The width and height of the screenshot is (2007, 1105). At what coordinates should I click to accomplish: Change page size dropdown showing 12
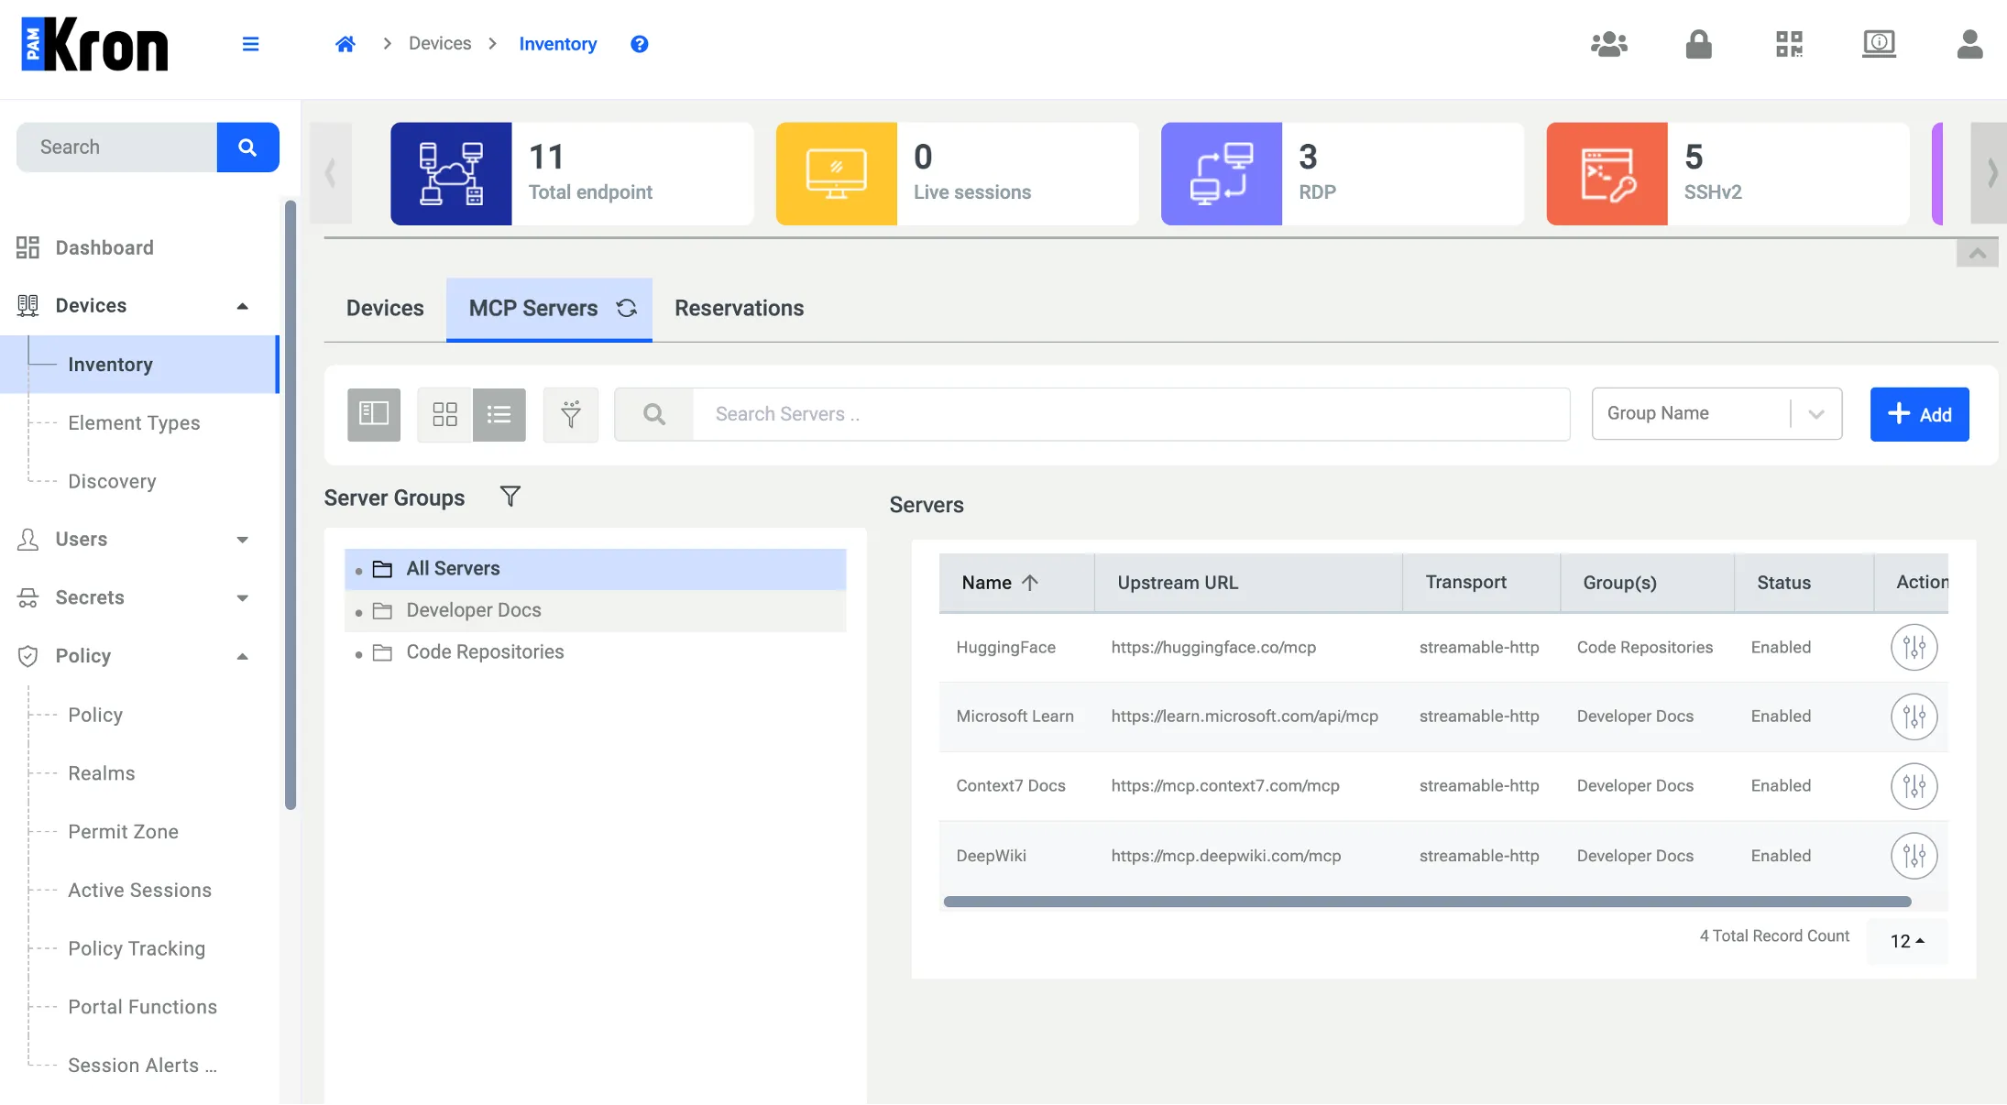pyautogui.click(x=1907, y=941)
